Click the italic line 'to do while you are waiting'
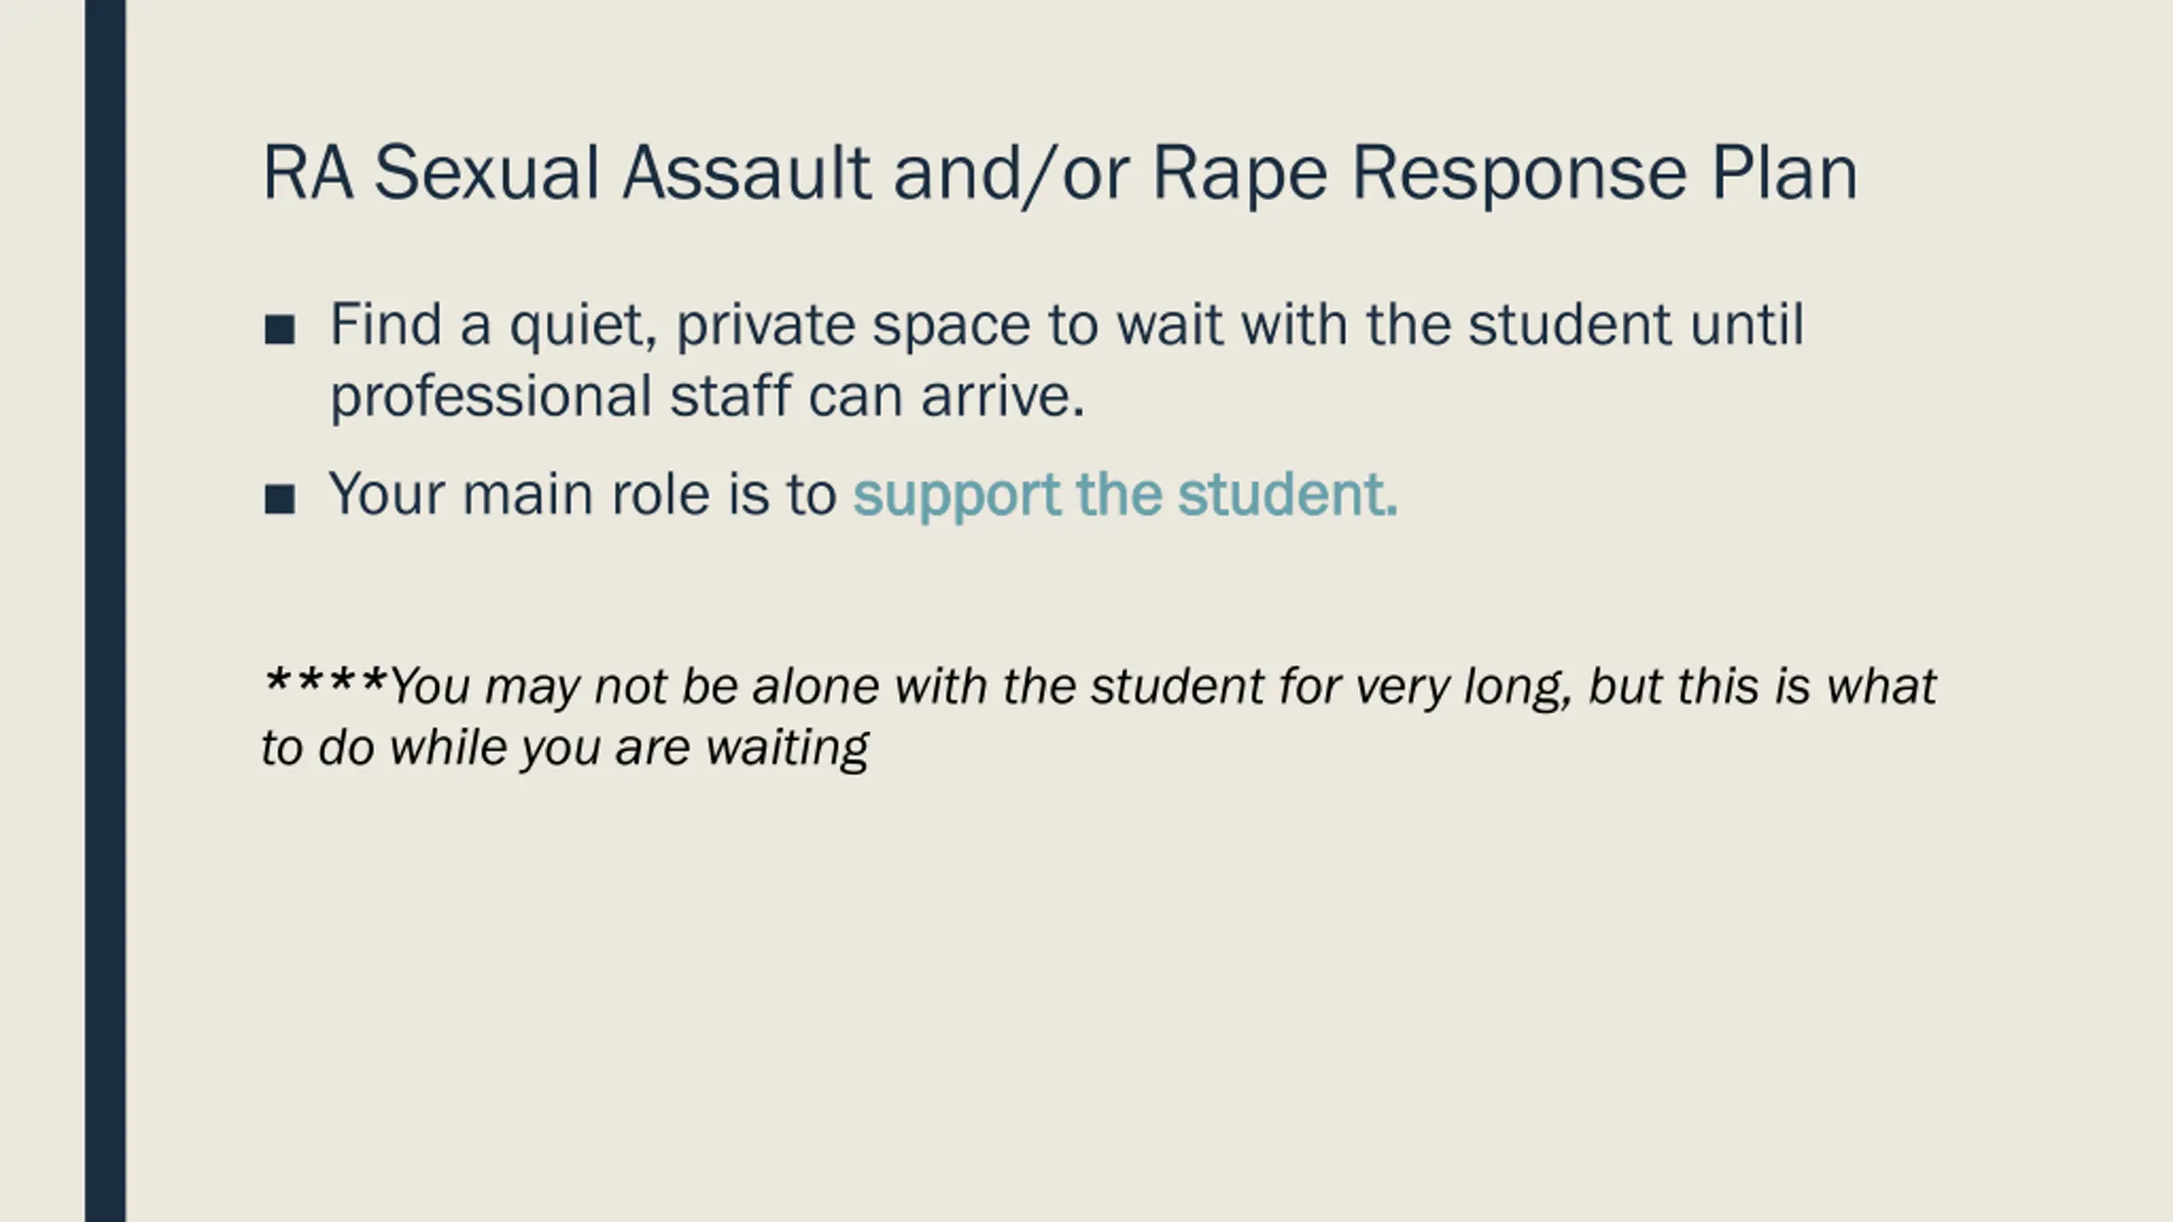2173x1222 pixels. pyautogui.click(x=565, y=748)
